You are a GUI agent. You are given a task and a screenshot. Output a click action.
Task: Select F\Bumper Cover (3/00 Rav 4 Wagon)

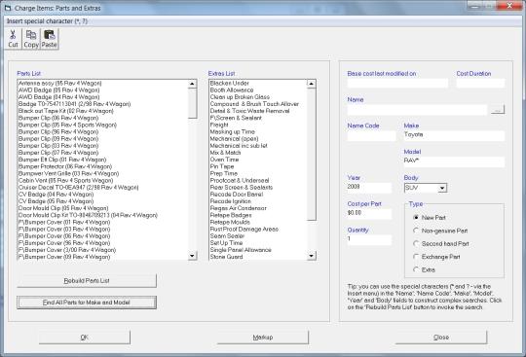(67, 250)
